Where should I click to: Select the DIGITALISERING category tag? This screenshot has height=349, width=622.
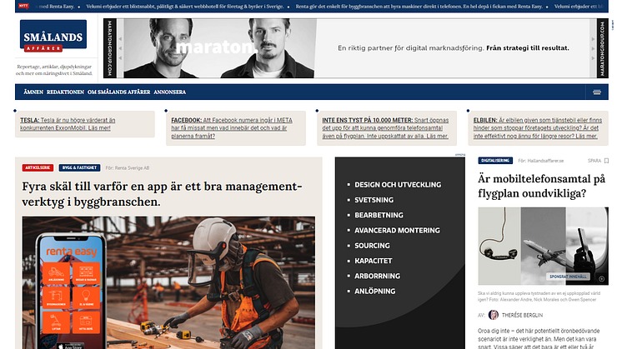click(494, 160)
